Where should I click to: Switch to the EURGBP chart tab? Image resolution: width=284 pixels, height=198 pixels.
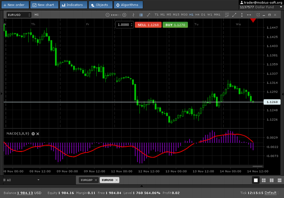[87, 180]
